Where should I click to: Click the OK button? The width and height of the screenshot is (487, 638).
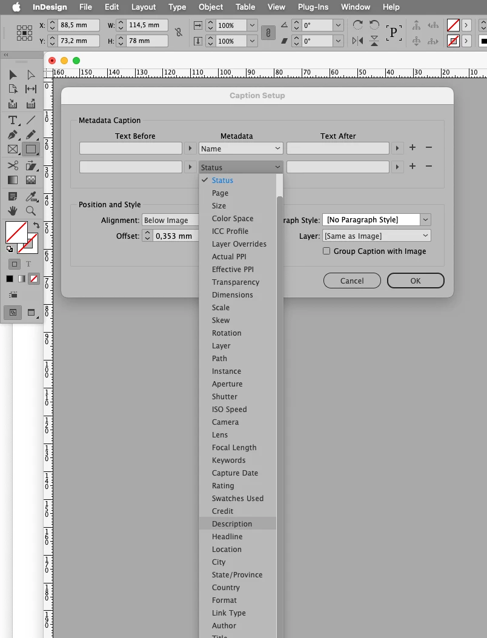click(416, 281)
